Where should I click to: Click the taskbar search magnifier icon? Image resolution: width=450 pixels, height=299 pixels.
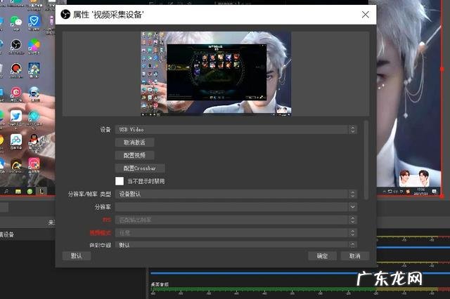pos(6,191)
